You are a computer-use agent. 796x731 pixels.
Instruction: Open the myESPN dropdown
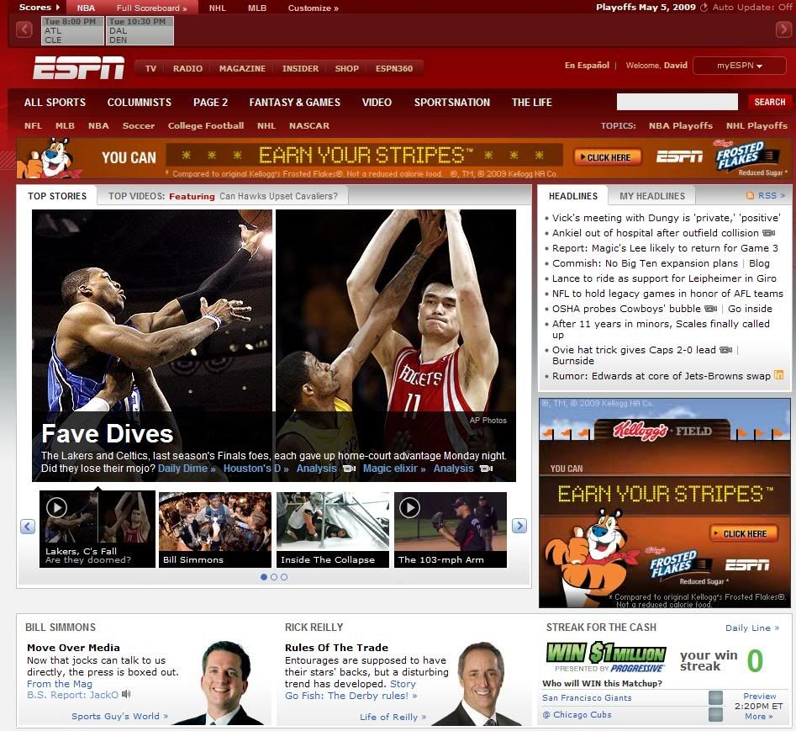(x=739, y=66)
